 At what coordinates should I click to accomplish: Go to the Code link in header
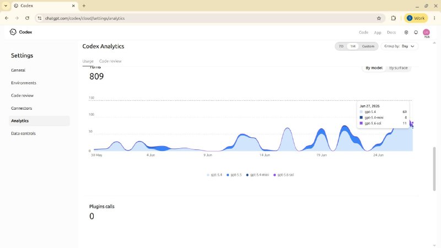[363, 33]
